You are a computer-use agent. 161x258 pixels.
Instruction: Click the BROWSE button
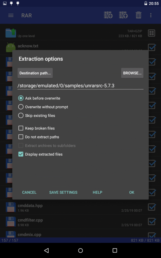click(132, 73)
